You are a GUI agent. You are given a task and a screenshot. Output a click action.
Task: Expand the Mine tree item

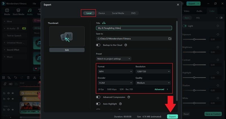[5, 22]
